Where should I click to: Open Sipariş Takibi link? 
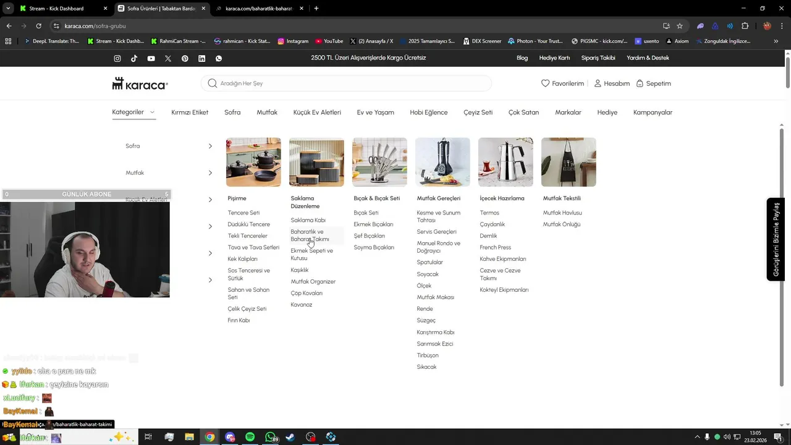pyautogui.click(x=598, y=58)
